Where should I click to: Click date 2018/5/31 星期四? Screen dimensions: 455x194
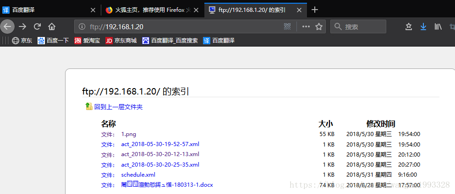coord(369,175)
